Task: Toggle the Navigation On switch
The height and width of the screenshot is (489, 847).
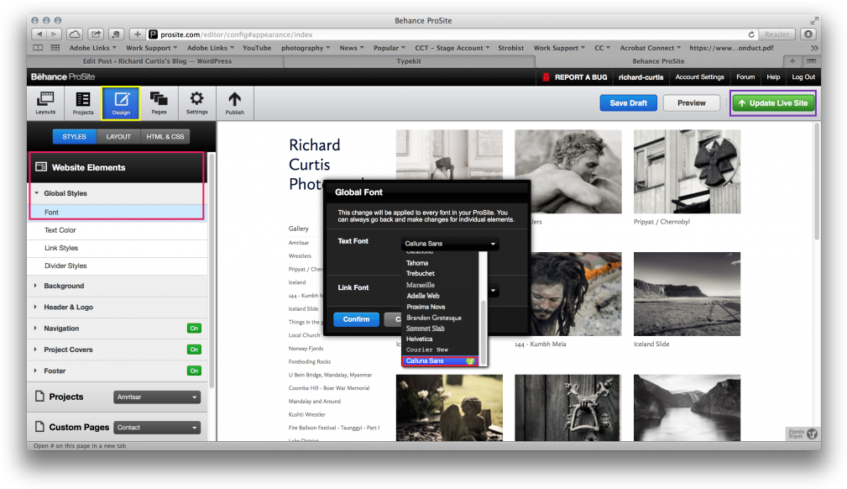Action: (x=194, y=329)
